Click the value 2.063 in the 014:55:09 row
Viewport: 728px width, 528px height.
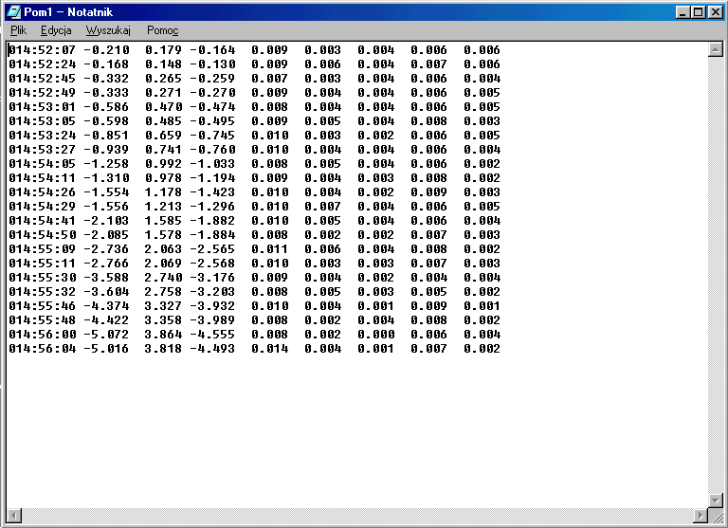(163, 249)
